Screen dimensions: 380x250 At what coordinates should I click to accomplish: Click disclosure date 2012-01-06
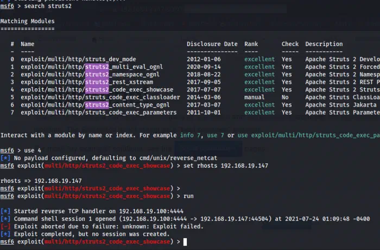tap(204, 59)
